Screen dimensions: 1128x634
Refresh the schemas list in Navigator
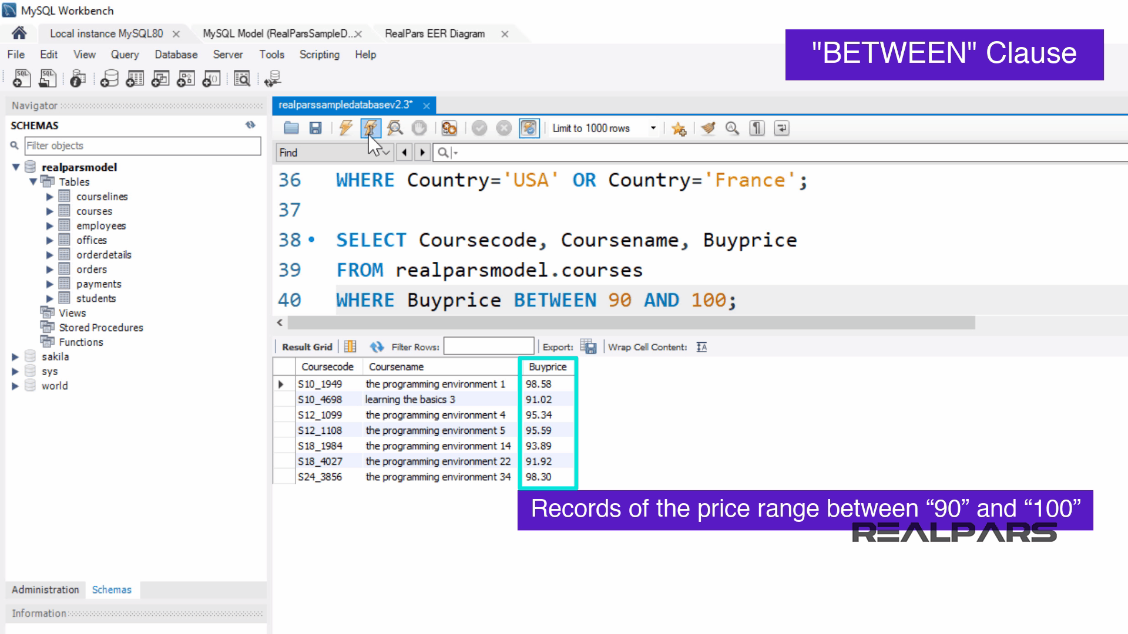pos(251,124)
